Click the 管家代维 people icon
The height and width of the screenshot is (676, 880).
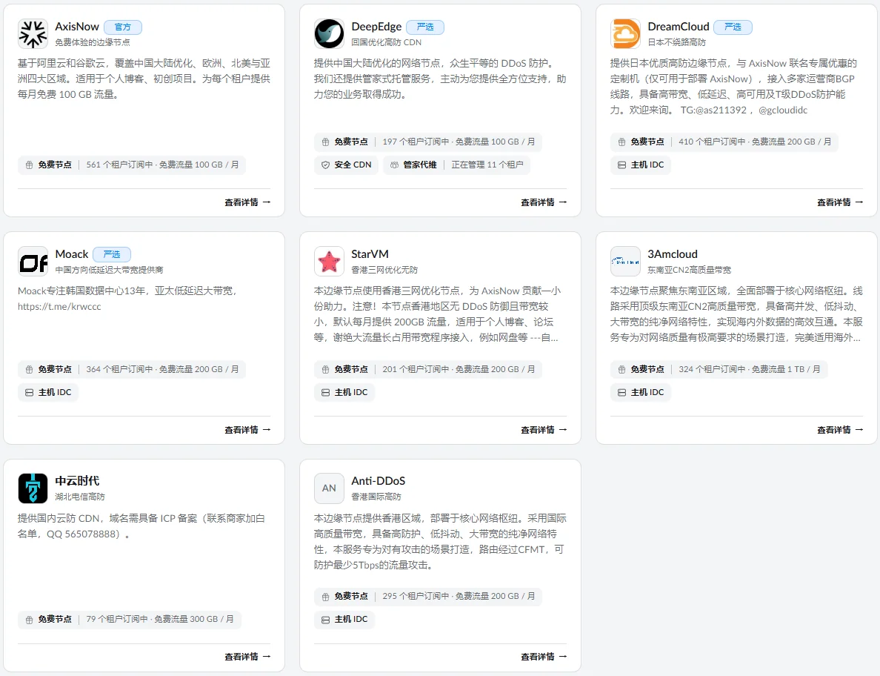(x=395, y=165)
